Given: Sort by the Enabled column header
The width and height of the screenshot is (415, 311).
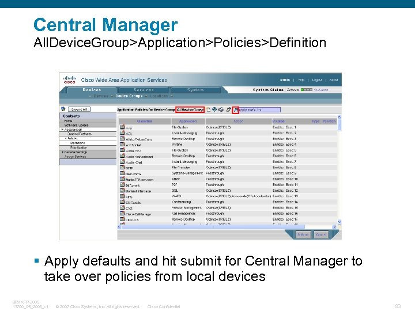Looking at the screenshot, I should (278, 121).
